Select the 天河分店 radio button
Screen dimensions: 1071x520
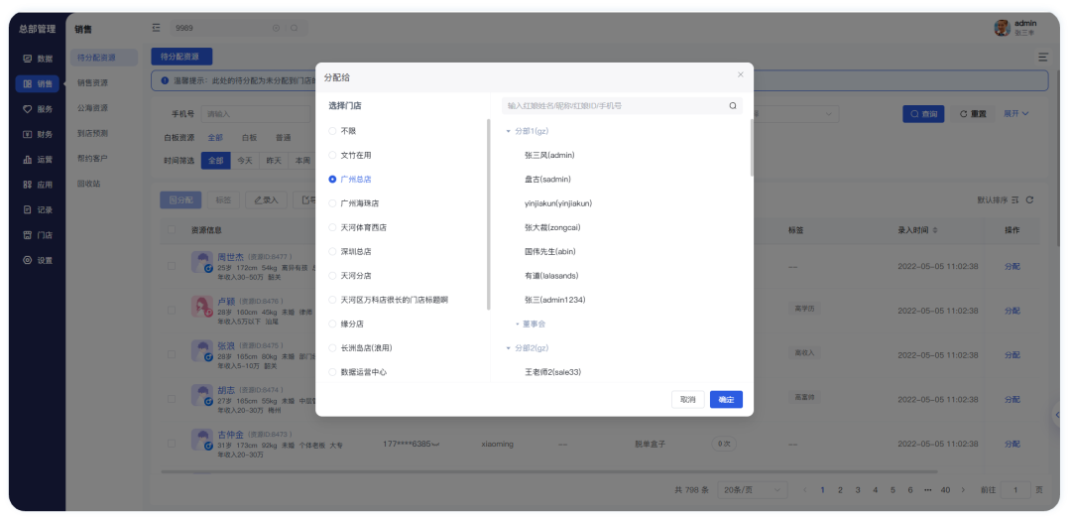(332, 275)
